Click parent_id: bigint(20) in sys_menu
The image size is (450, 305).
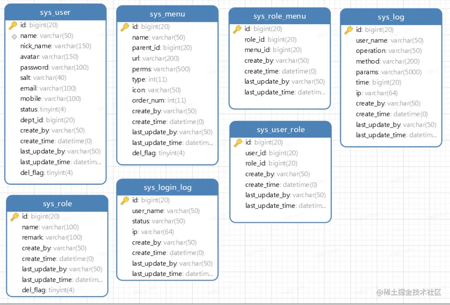click(162, 48)
